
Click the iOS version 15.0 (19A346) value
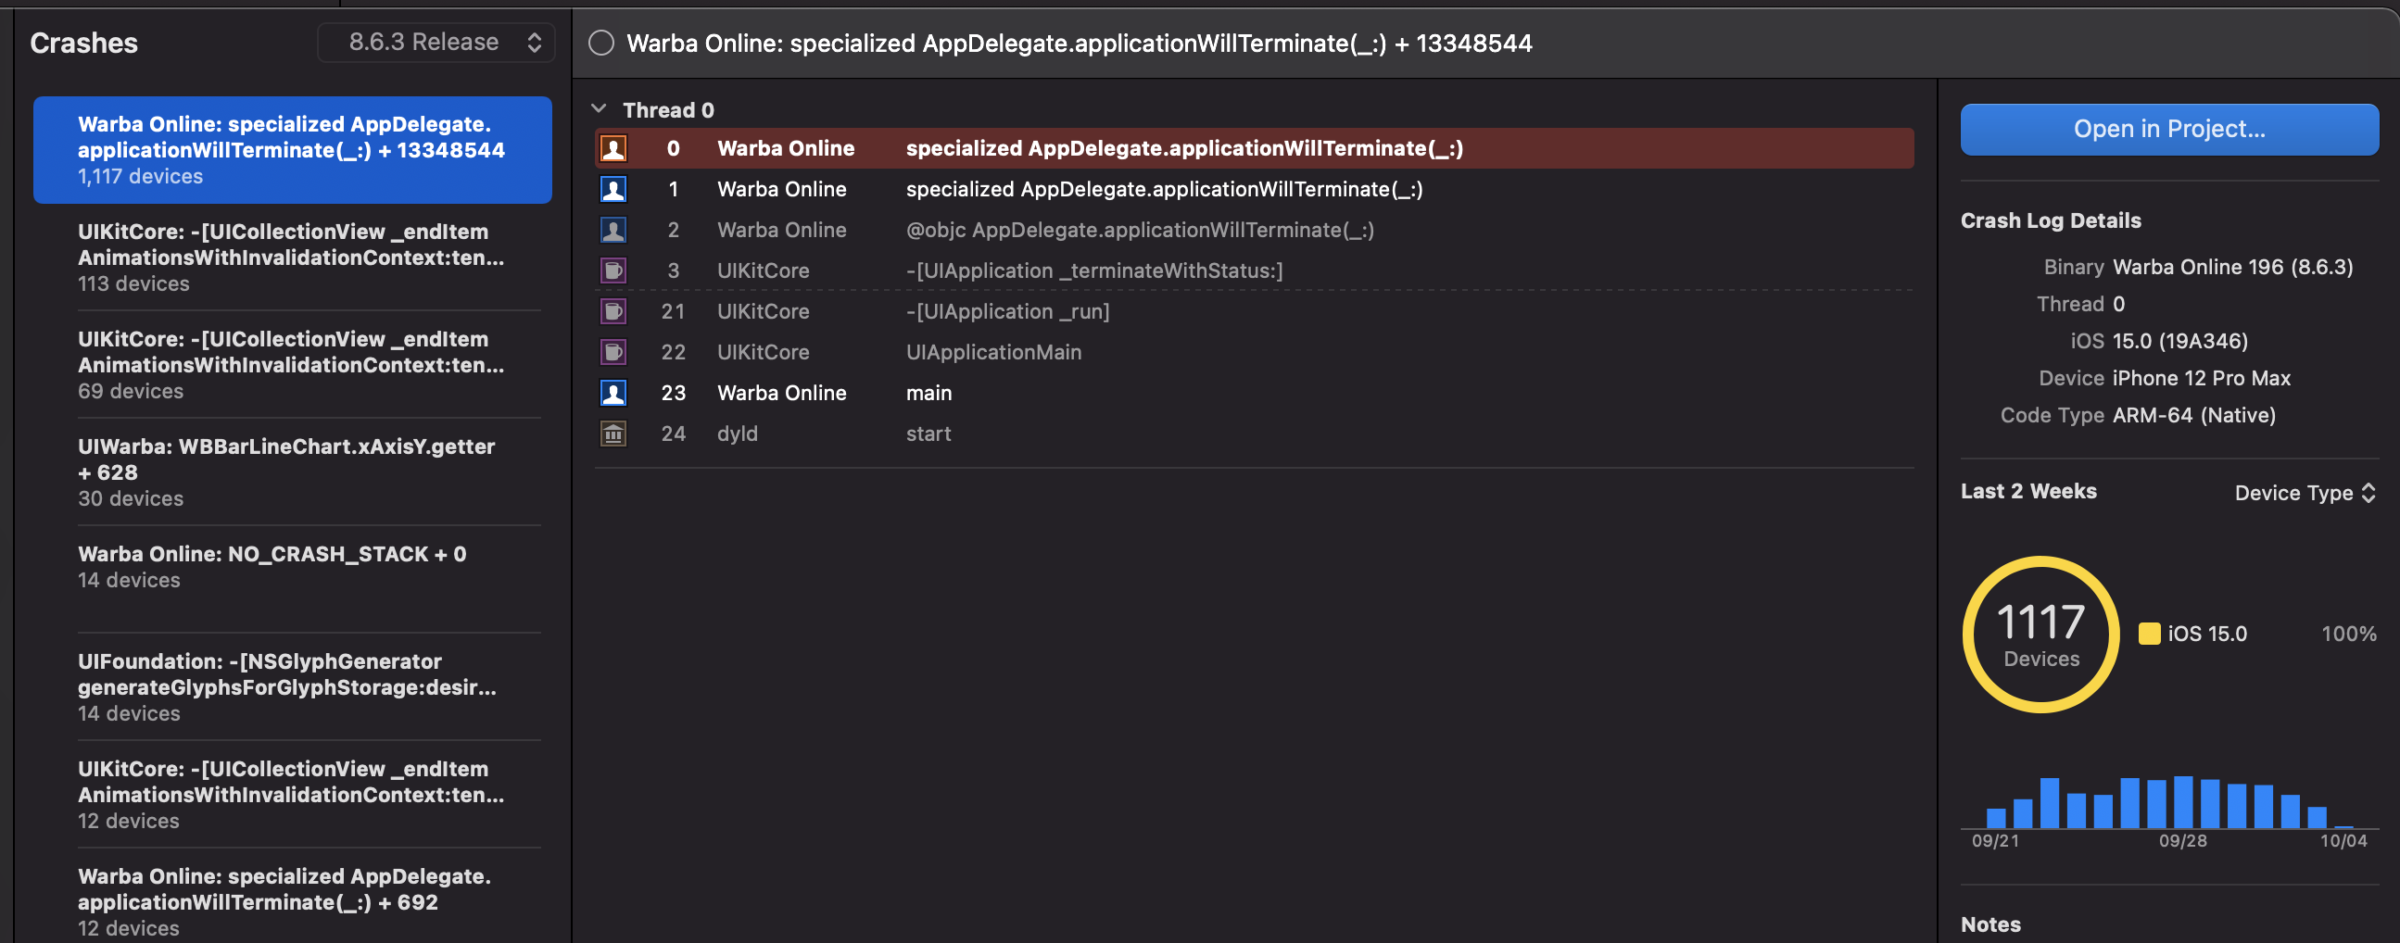[2180, 341]
